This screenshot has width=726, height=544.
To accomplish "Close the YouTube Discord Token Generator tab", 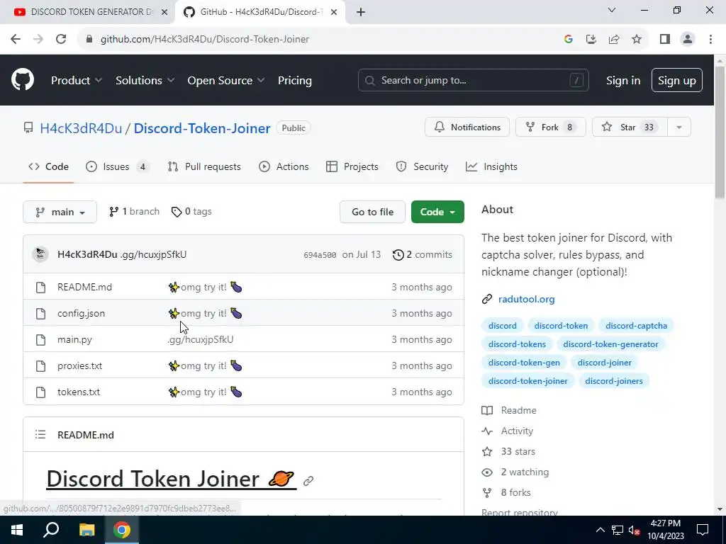I will [x=164, y=13].
